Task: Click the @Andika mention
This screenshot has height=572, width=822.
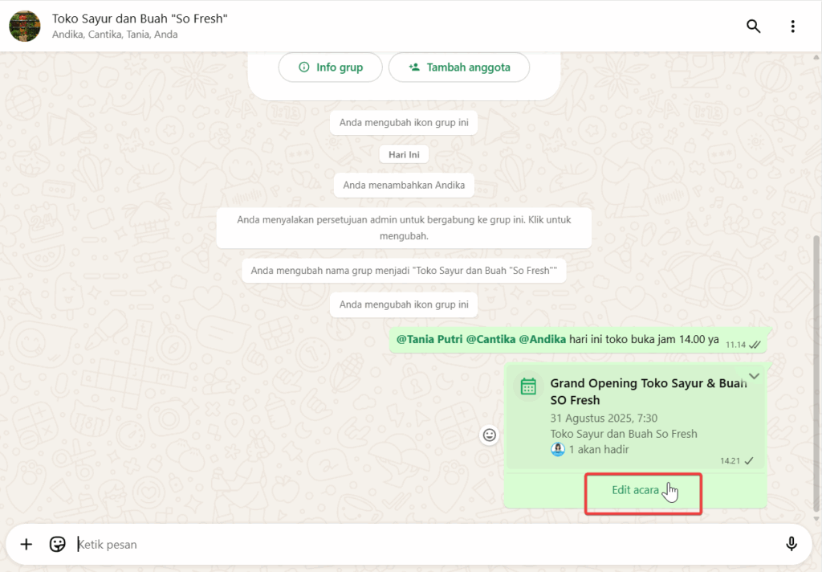Action: pyautogui.click(x=542, y=339)
